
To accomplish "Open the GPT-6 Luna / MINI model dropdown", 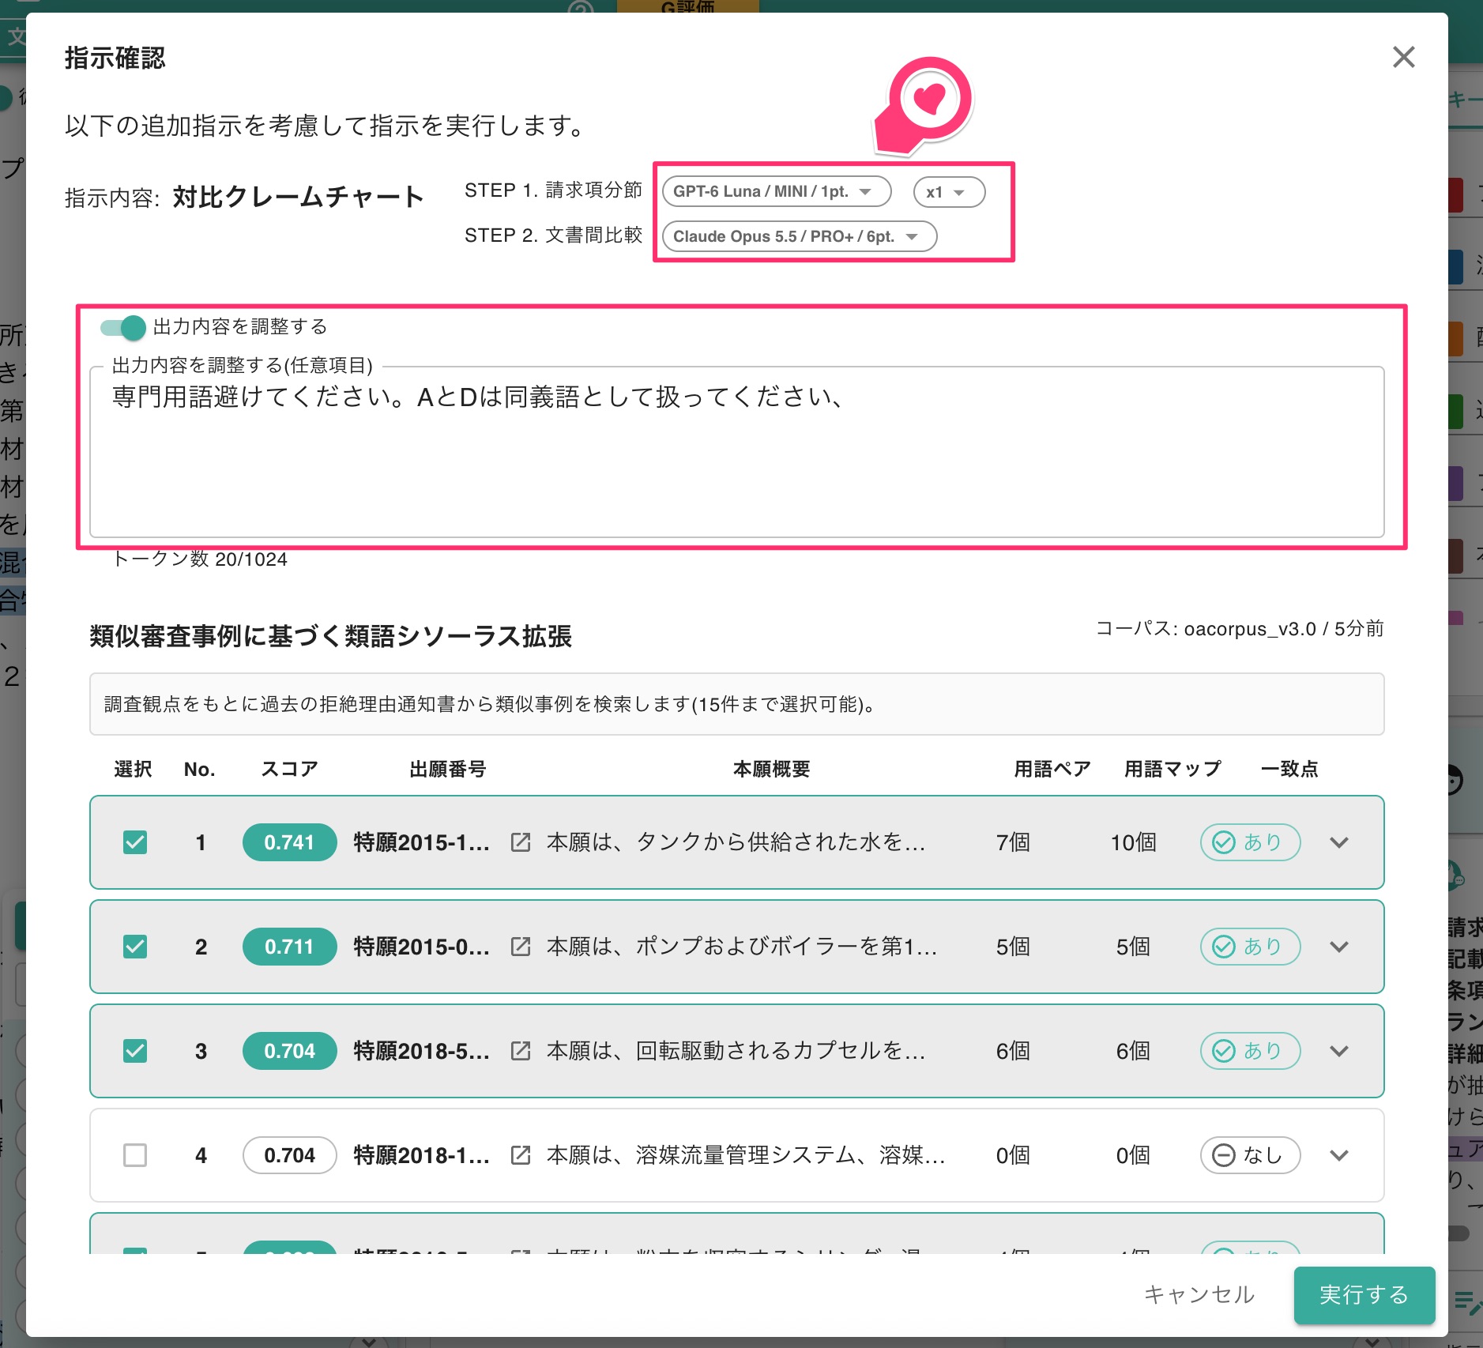I will click(777, 191).
